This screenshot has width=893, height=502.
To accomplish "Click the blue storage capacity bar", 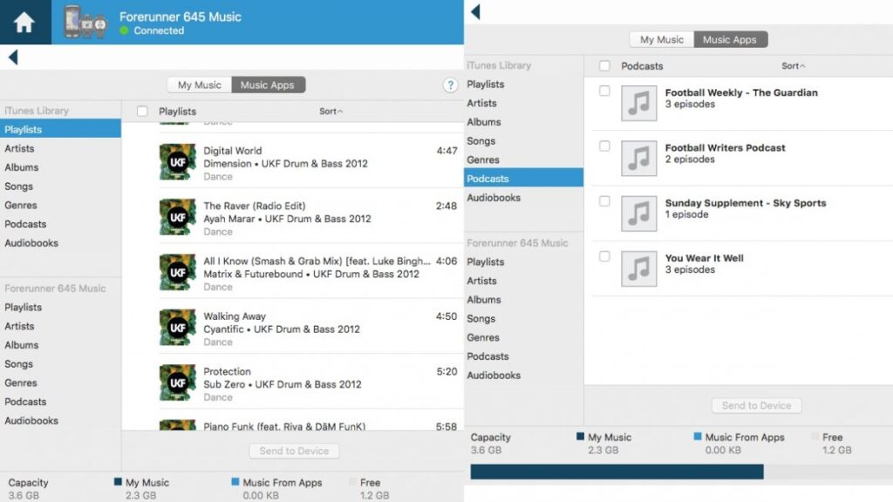I will click(x=617, y=471).
